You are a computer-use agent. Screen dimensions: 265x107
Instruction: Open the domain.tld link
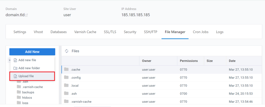coord(15,15)
